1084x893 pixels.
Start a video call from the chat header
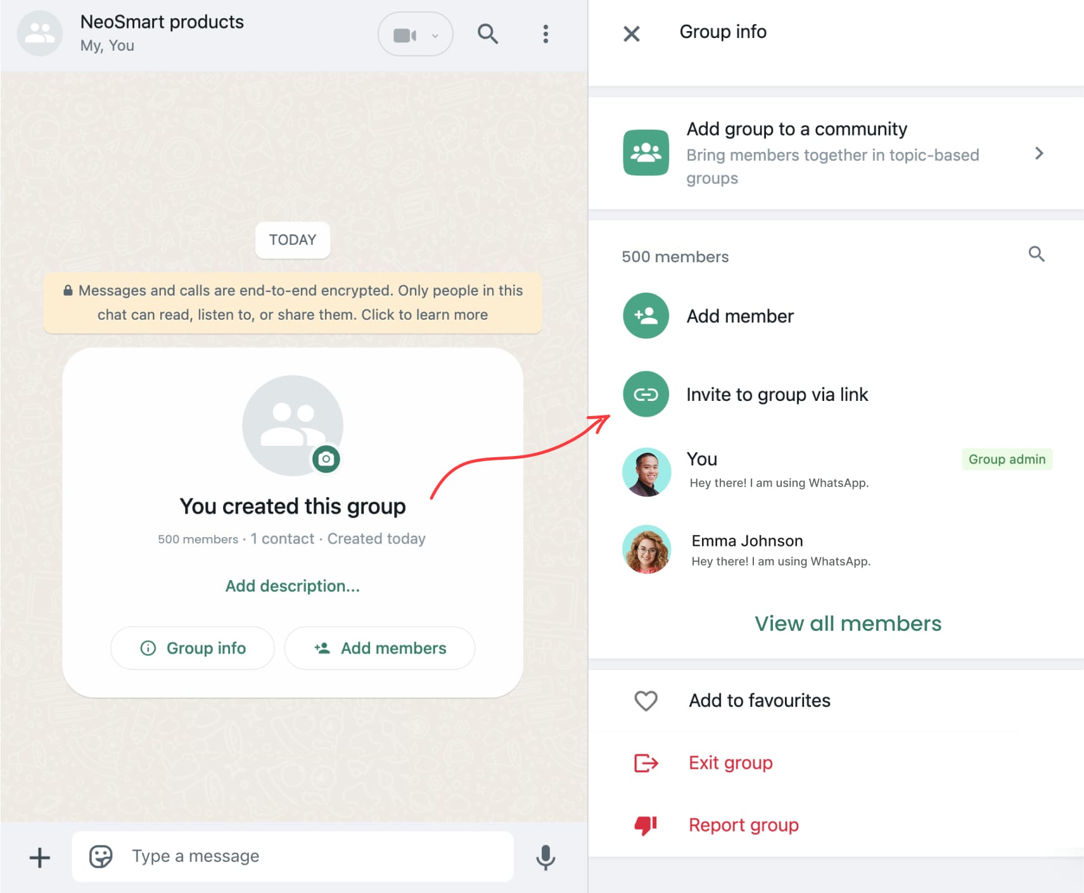405,34
